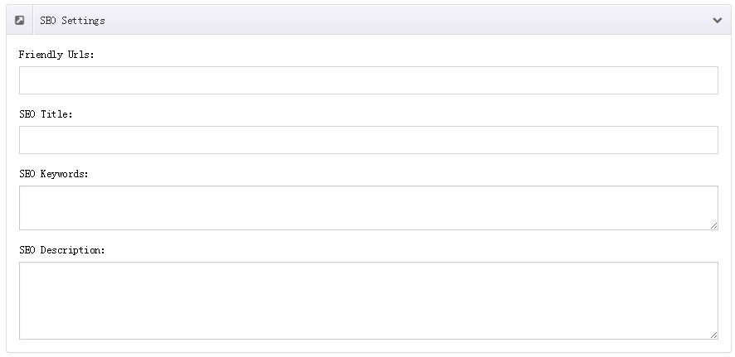Click the SEO Settings header title
735x357 pixels.
(x=73, y=21)
